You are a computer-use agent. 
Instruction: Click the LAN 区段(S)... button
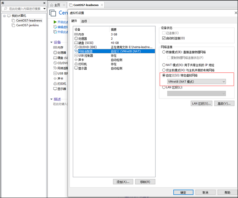click(201, 104)
